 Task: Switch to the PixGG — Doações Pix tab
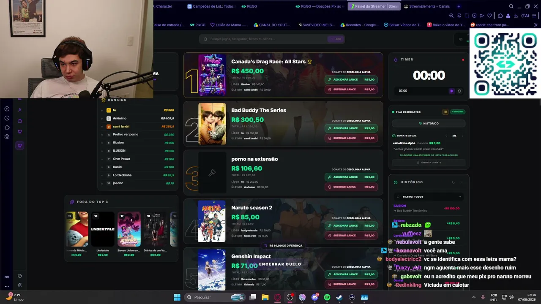click(319, 6)
